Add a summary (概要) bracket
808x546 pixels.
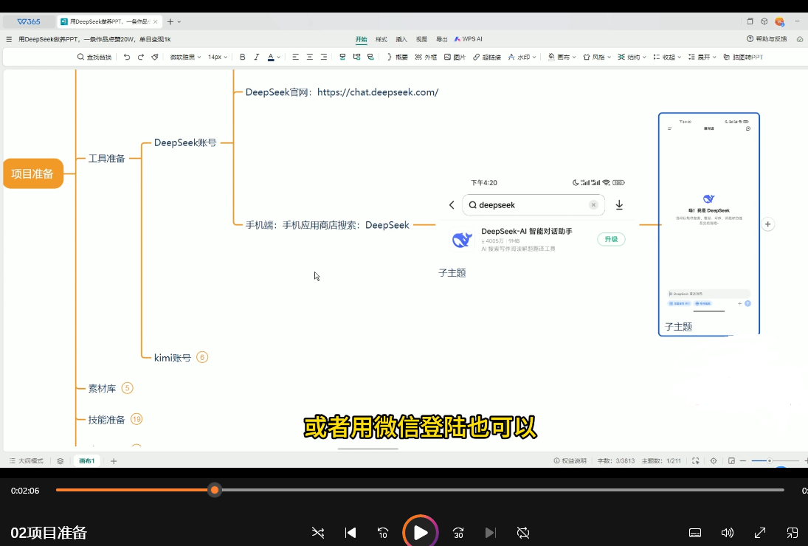pos(397,57)
